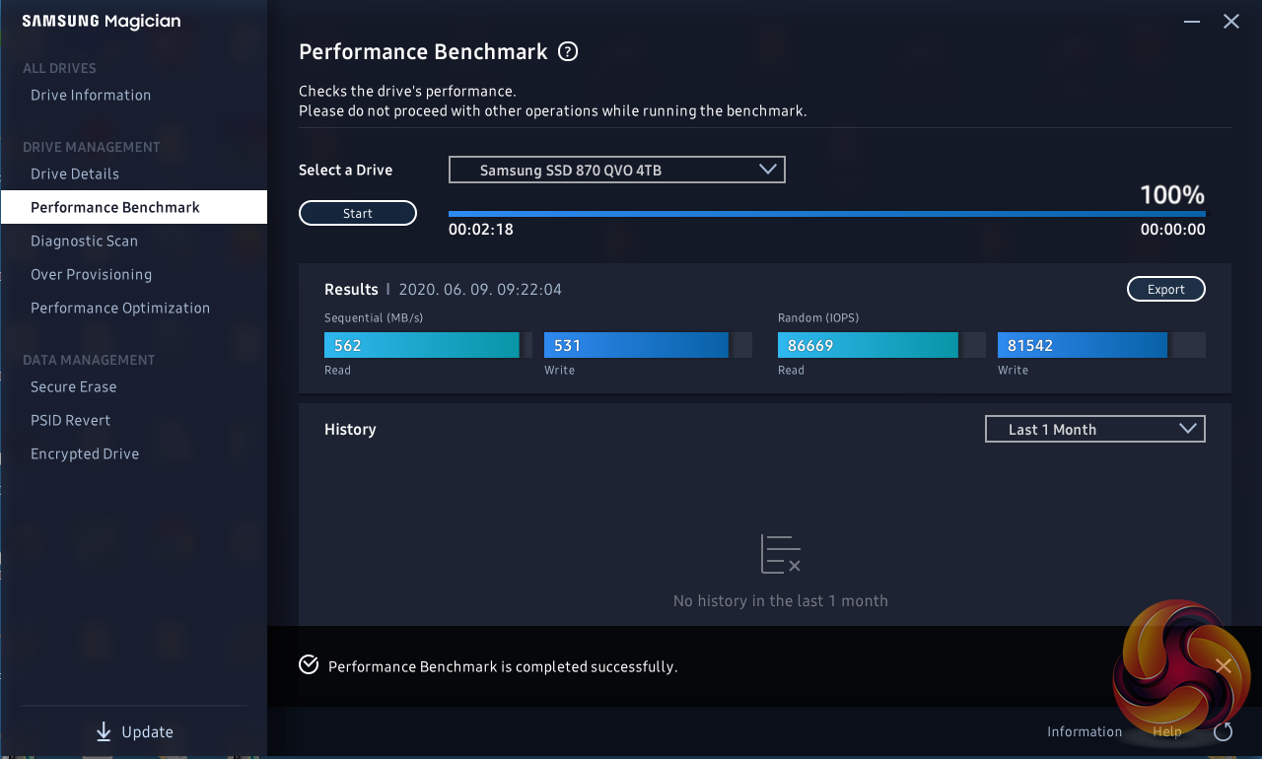This screenshot has height=759, width=1262.
Task: Dismiss the benchmark completed notification
Action: 1224,666
